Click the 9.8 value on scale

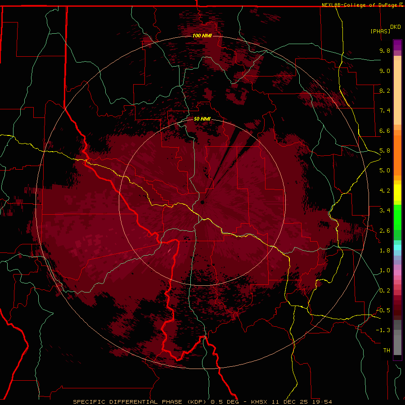[x=385, y=50]
